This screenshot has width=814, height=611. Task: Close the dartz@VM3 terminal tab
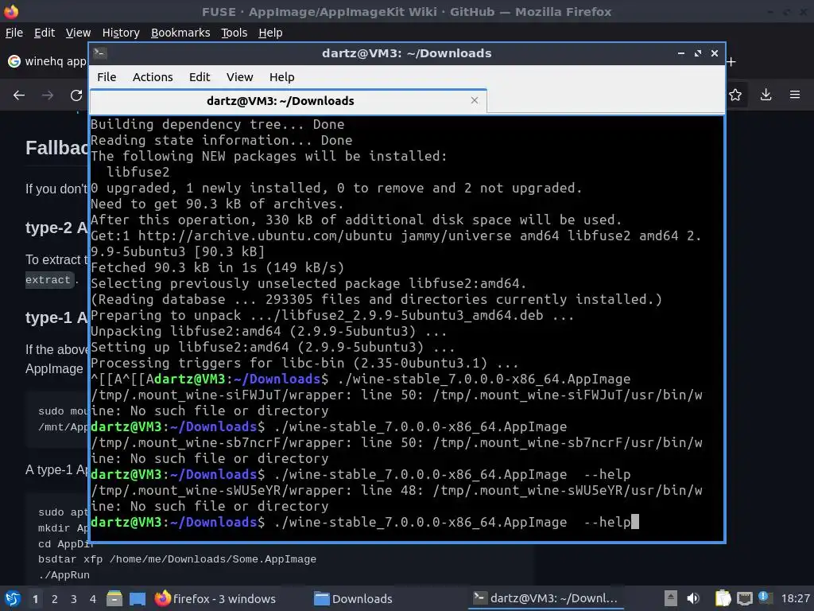[474, 100]
